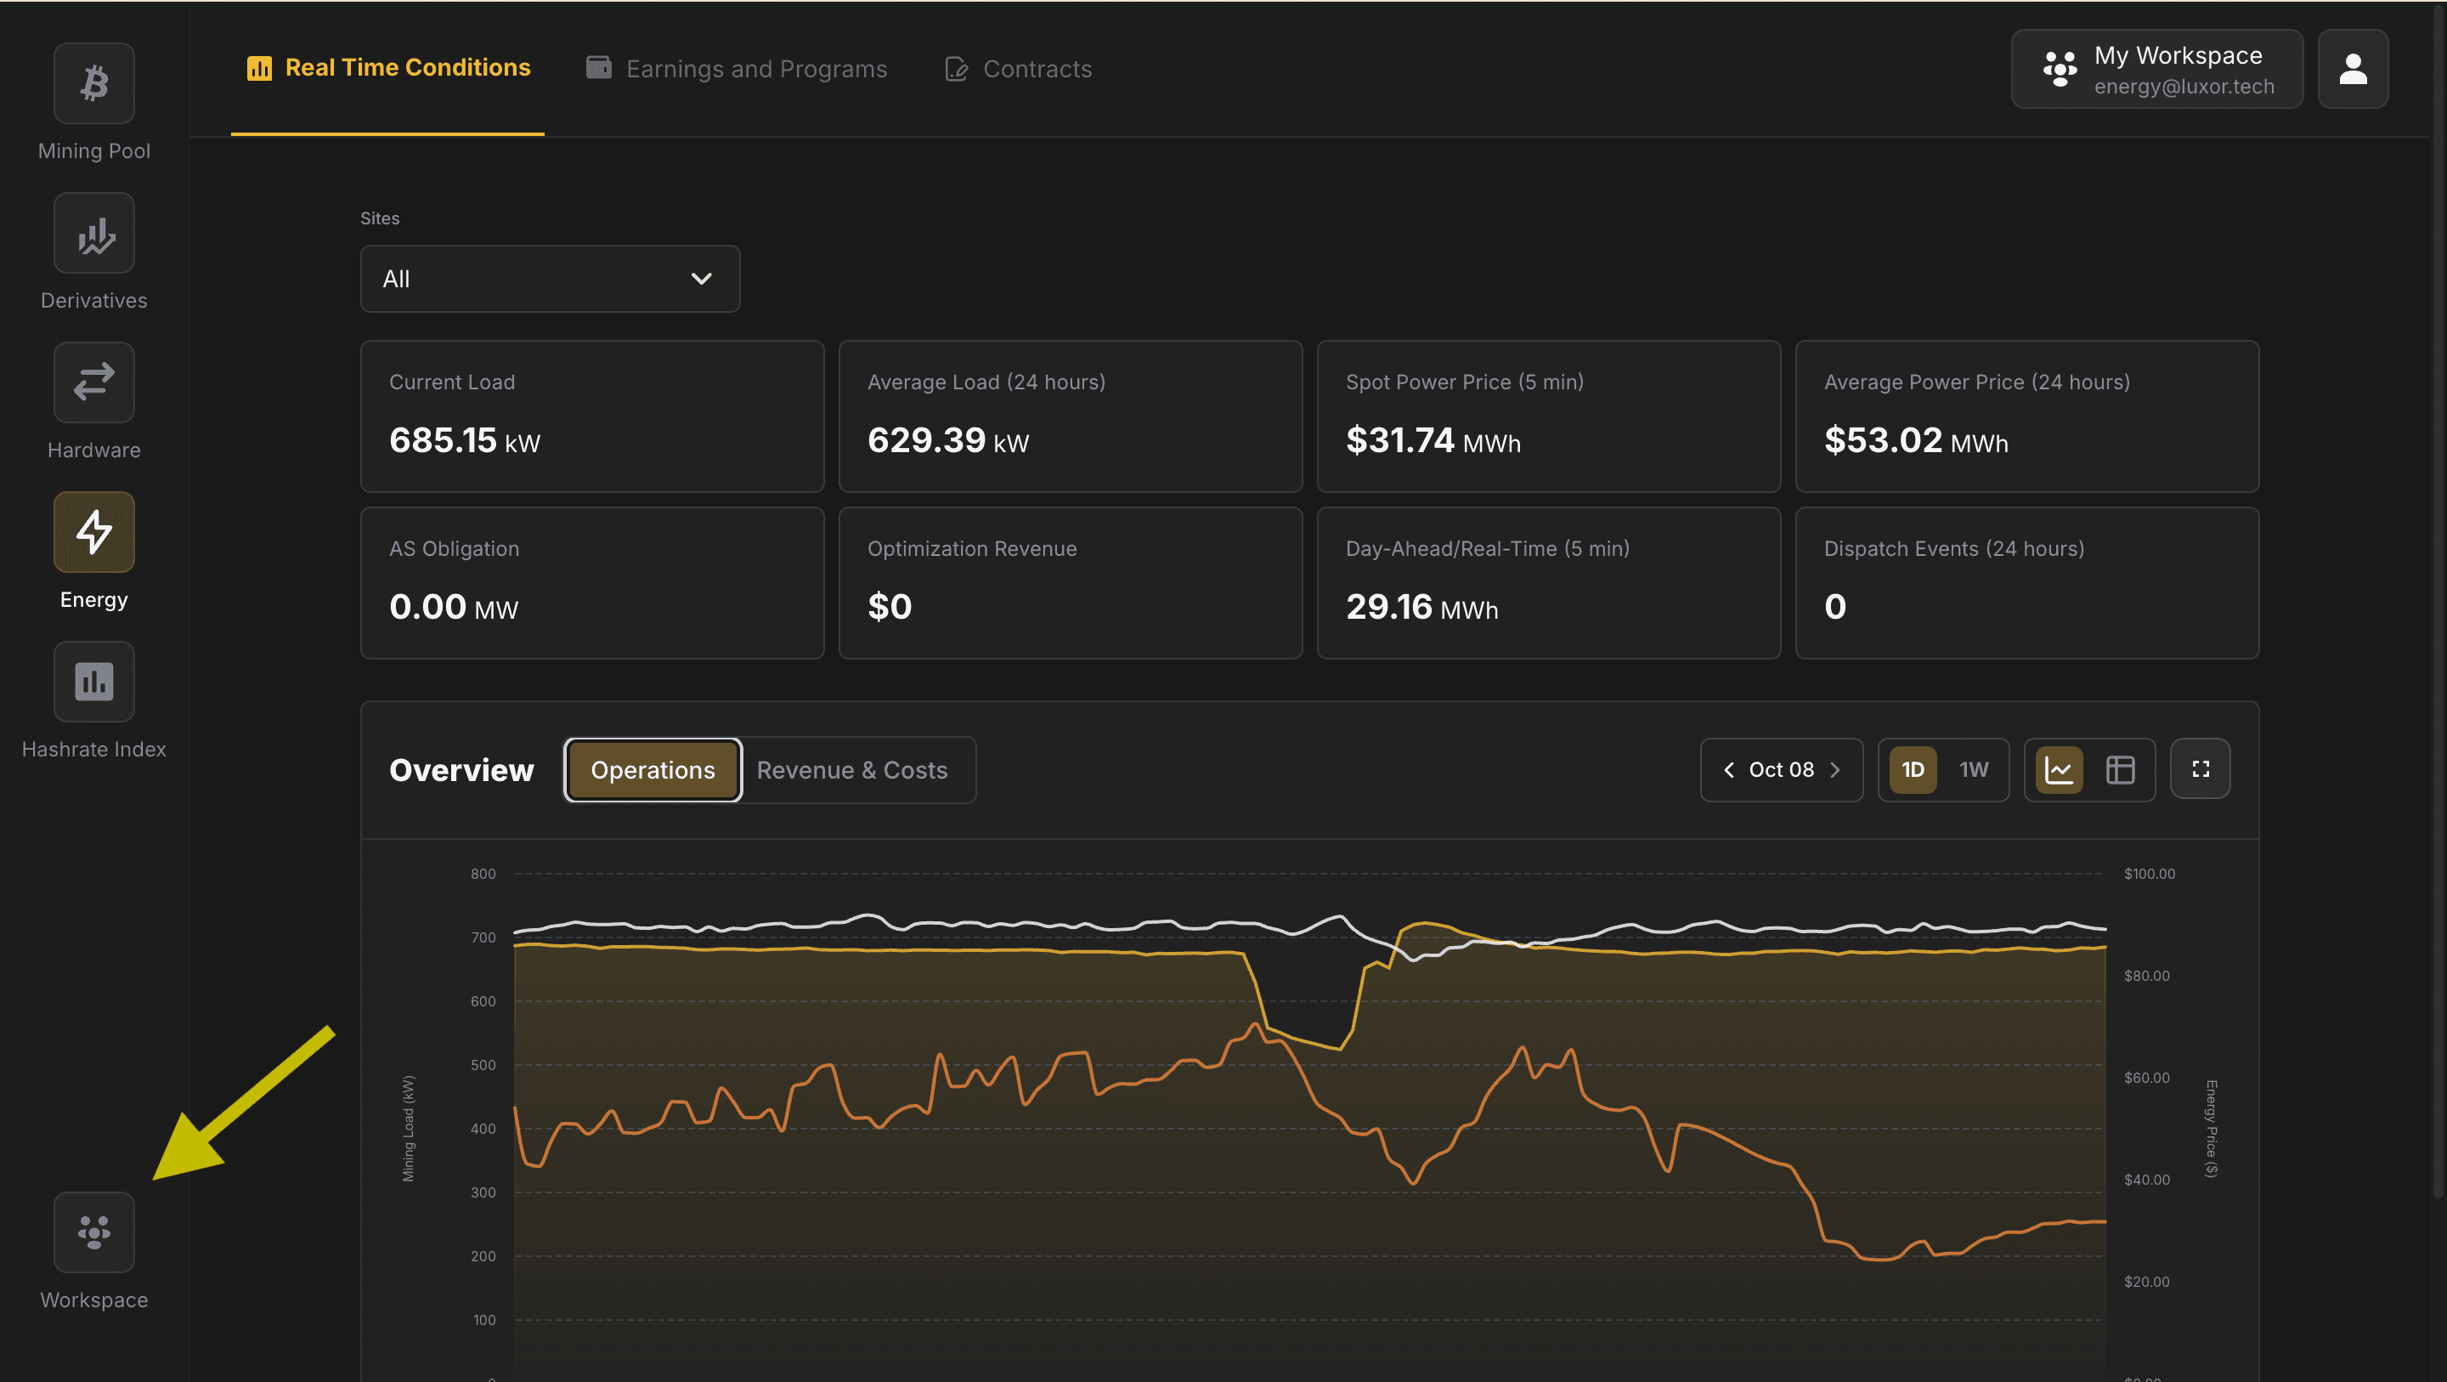Expand chart to fullscreen
The image size is (2447, 1382).
pyautogui.click(x=2200, y=769)
